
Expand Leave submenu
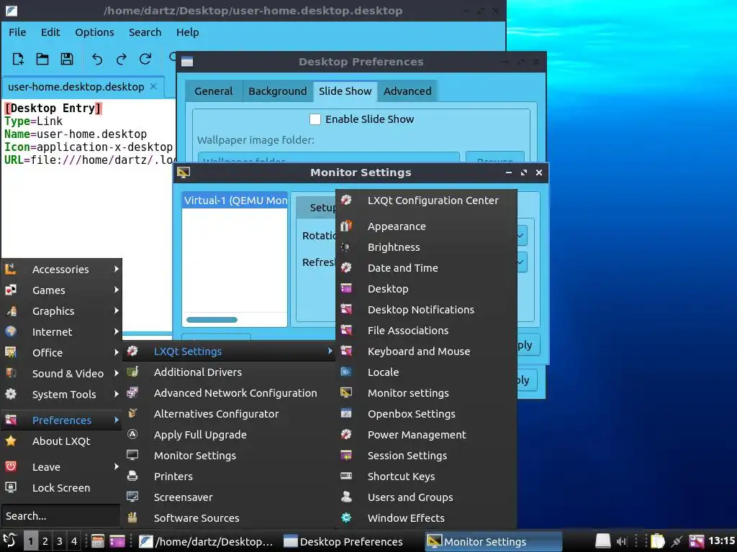[61, 467]
